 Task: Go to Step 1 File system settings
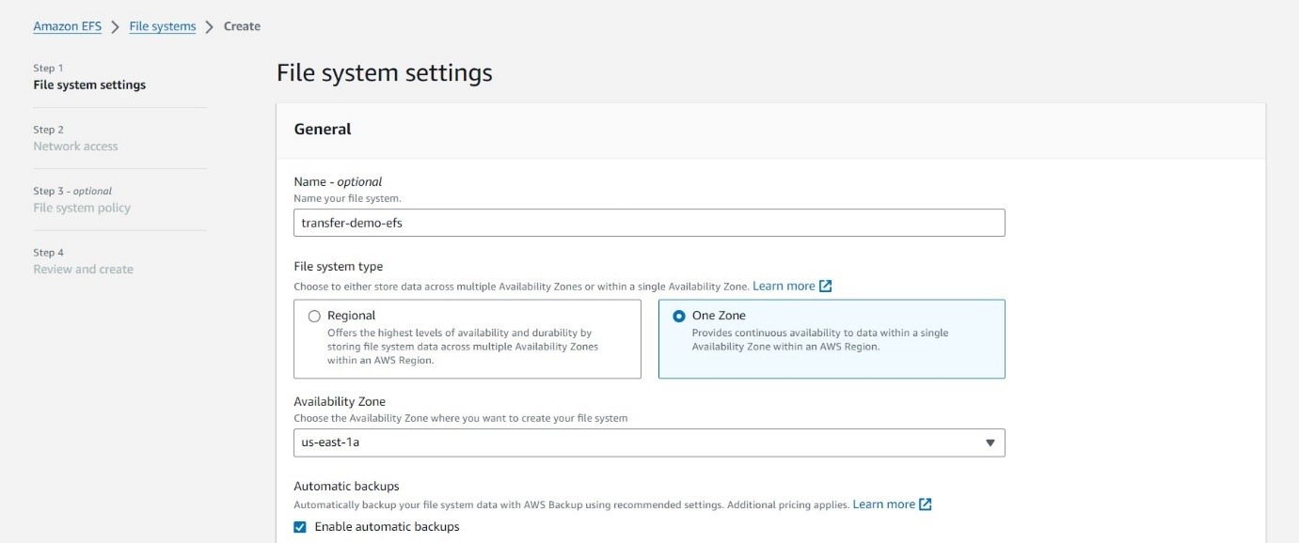click(89, 85)
